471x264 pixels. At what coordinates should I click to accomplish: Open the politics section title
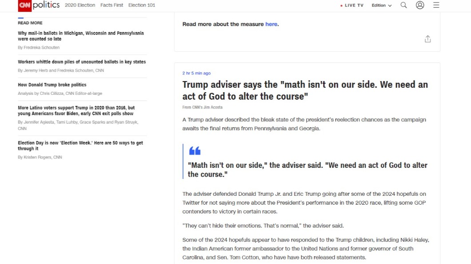pos(46,5)
